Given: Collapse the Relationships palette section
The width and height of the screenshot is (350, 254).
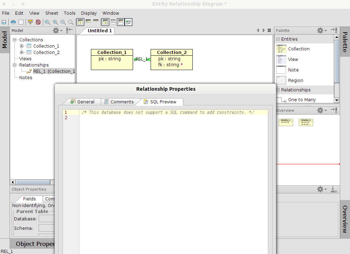Looking at the screenshot, I should pos(278,90).
